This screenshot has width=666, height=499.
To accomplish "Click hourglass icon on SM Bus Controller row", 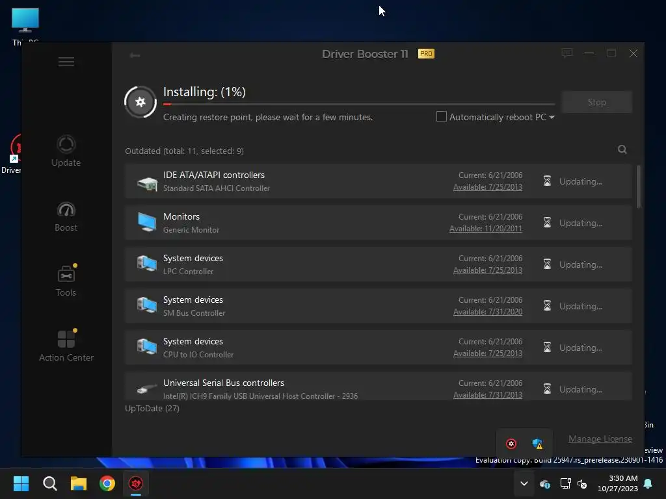I will coord(547,306).
